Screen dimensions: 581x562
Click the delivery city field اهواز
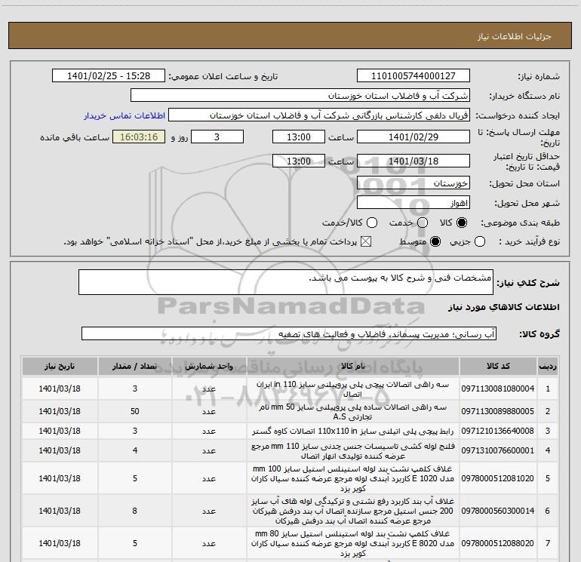413,203
